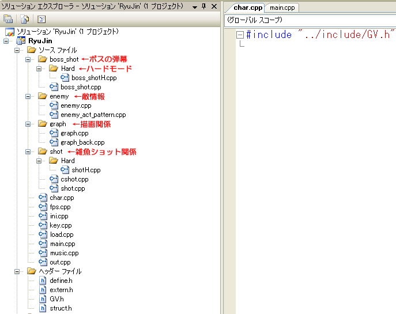Open the グローバル スコープ scope combo box
This screenshot has width=396, height=314.
310,20
